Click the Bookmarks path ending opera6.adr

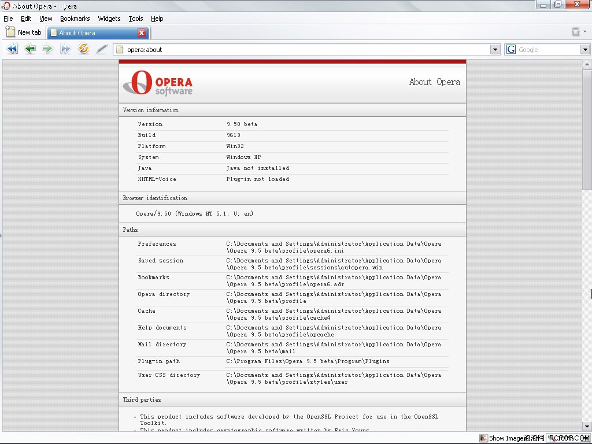pos(334,280)
